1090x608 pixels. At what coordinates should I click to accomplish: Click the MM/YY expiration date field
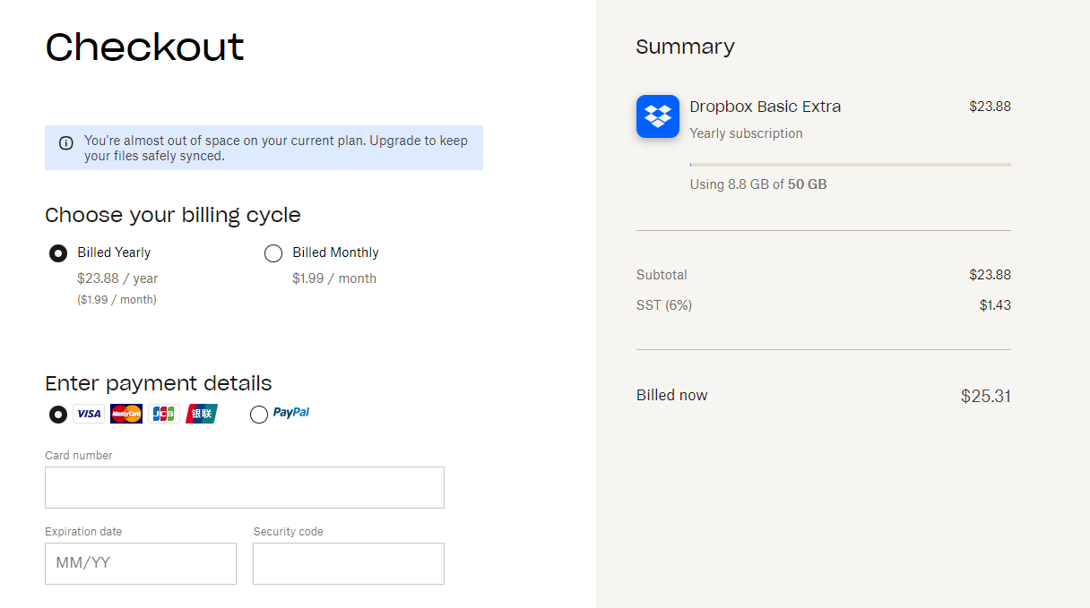pyautogui.click(x=140, y=563)
